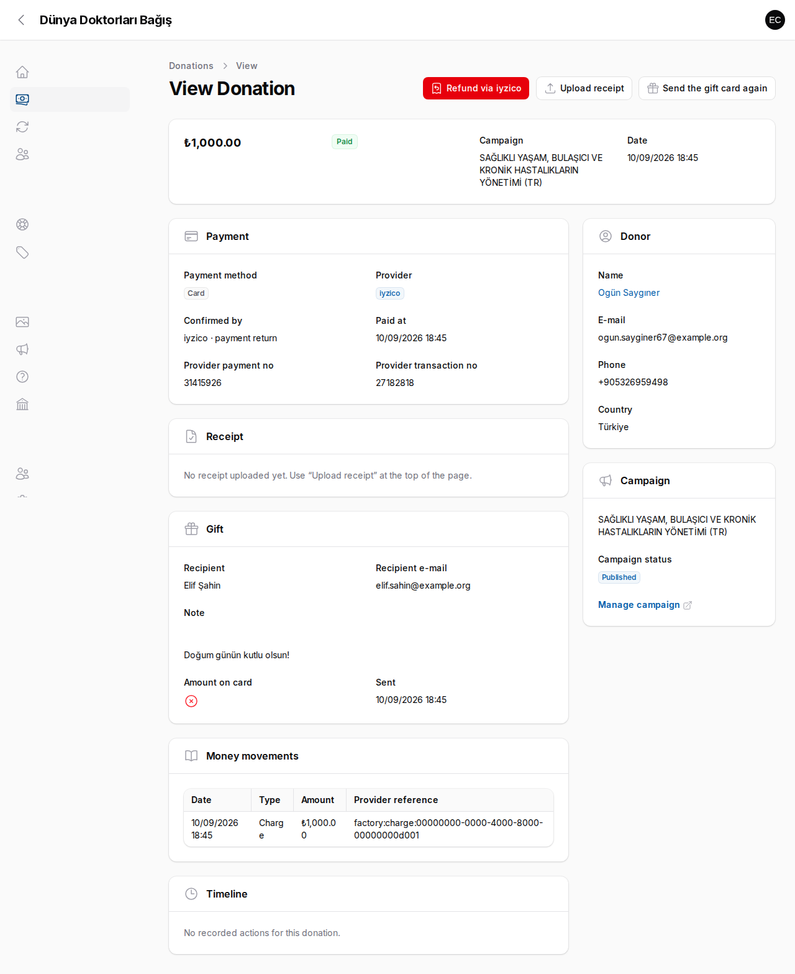Click the red cross under Amount on card
Viewport: 795px width, 974px height.
pos(191,701)
